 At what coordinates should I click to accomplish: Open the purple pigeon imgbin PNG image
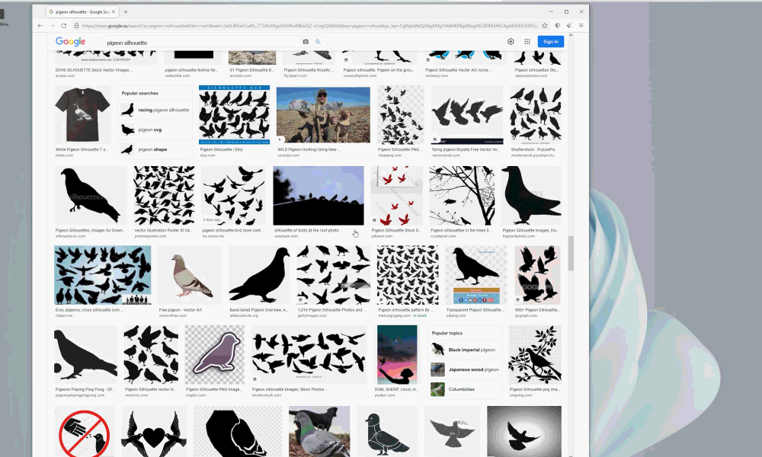coord(215,355)
